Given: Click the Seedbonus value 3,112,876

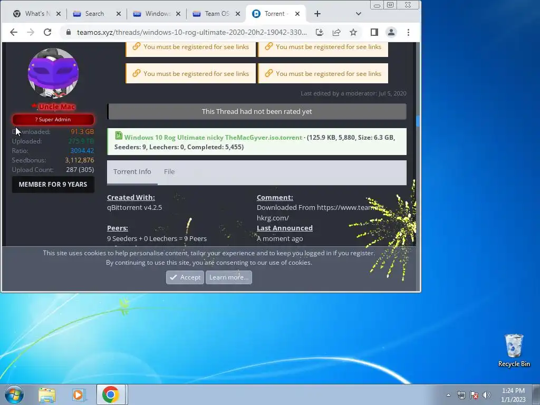Looking at the screenshot, I should tap(79, 160).
